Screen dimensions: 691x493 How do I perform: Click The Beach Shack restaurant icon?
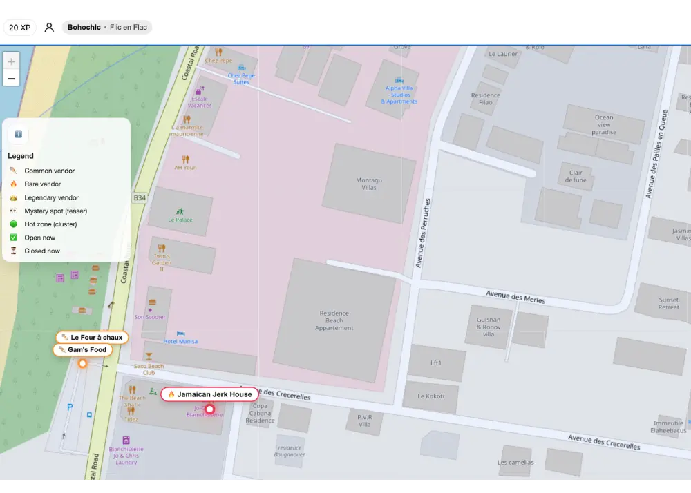[132, 389]
